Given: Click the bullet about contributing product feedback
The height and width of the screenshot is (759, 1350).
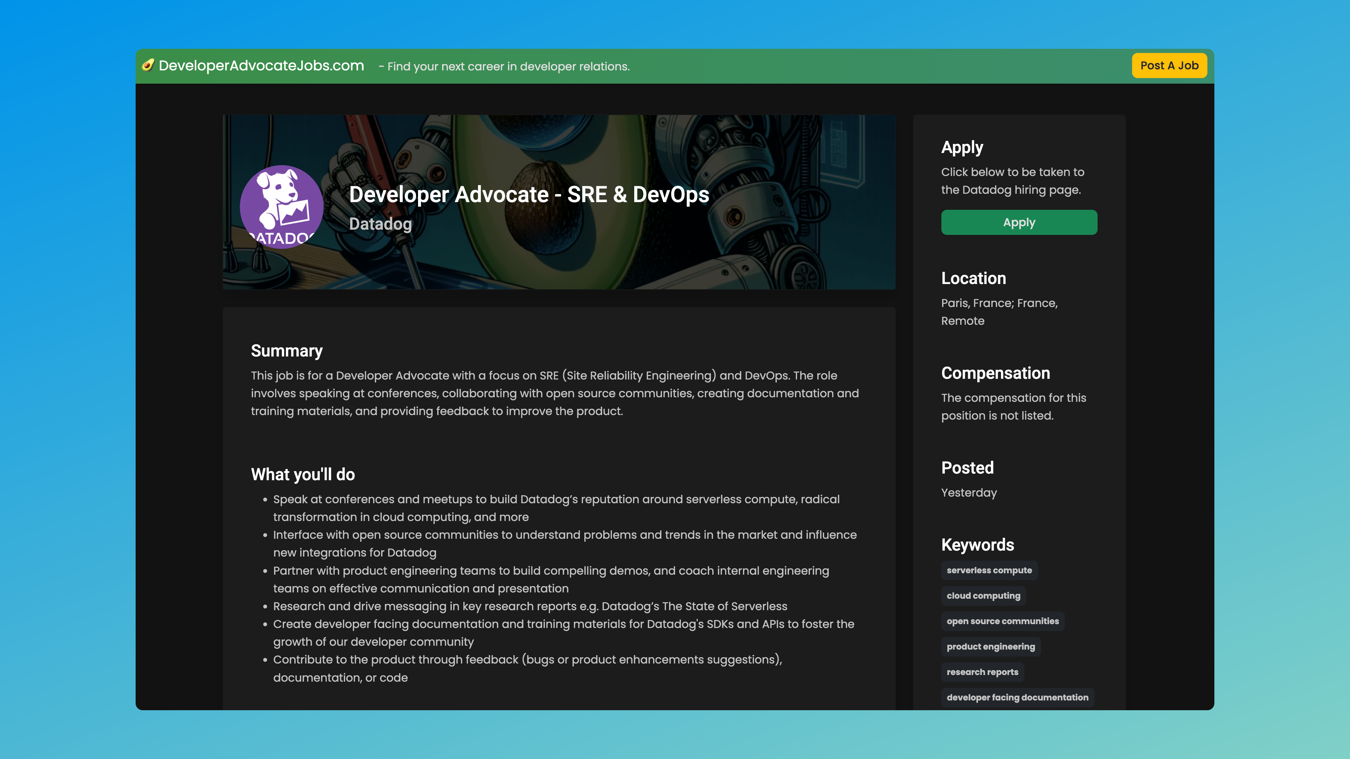Looking at the screenshot, I should click(x=527, y=668).
